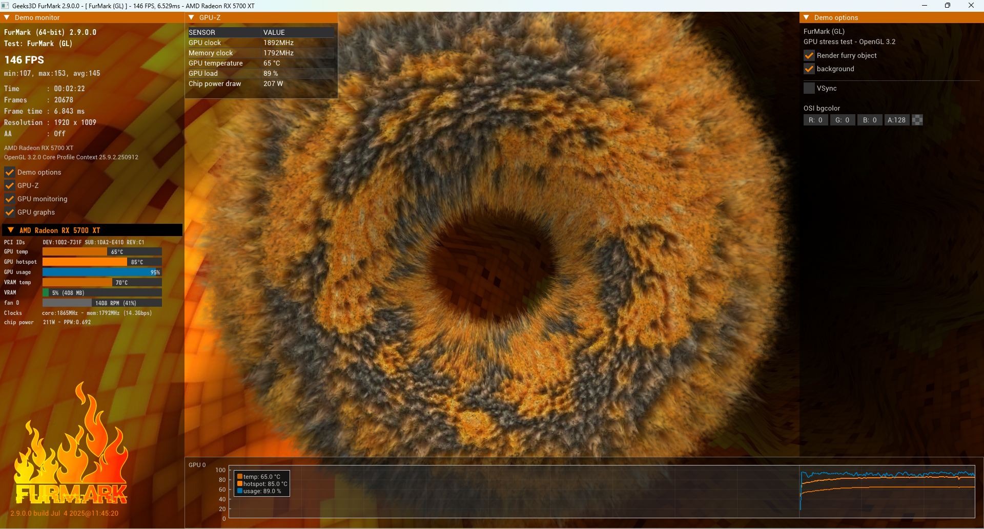Toggle the GPU-Z checkbox in Demo monitor
This screenshot has height=529, width=984.
9,185
